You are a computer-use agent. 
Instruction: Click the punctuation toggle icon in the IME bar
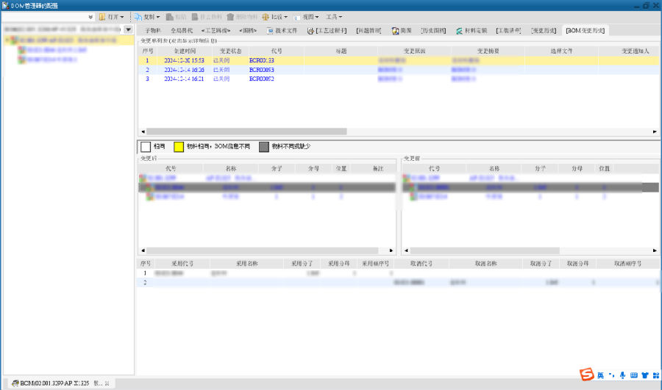pyautogui.click(x=612, y=375)
